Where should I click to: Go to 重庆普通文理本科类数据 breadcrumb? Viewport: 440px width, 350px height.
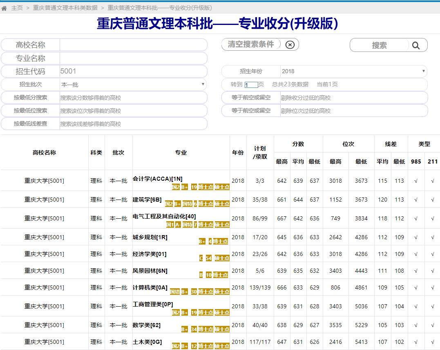point(65,8)
